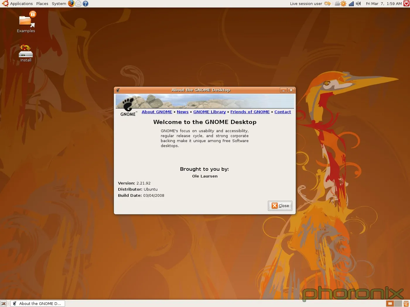Follow the News link
This screenshot has width=410, height=307.
point(183,112)
